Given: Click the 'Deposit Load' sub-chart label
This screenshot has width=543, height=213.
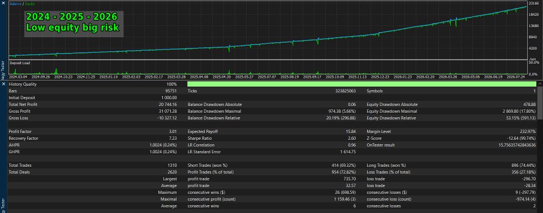Looking at the screenshot, I should click(x=20, y=63).
